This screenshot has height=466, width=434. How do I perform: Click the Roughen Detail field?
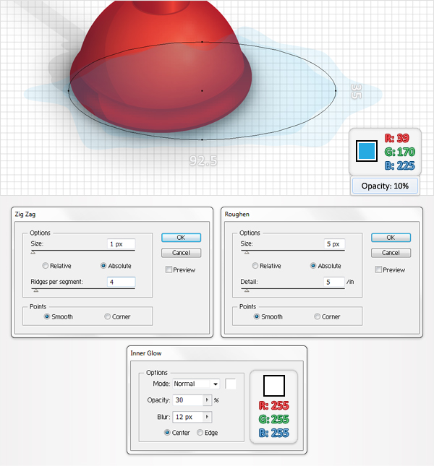pos(334,282)
